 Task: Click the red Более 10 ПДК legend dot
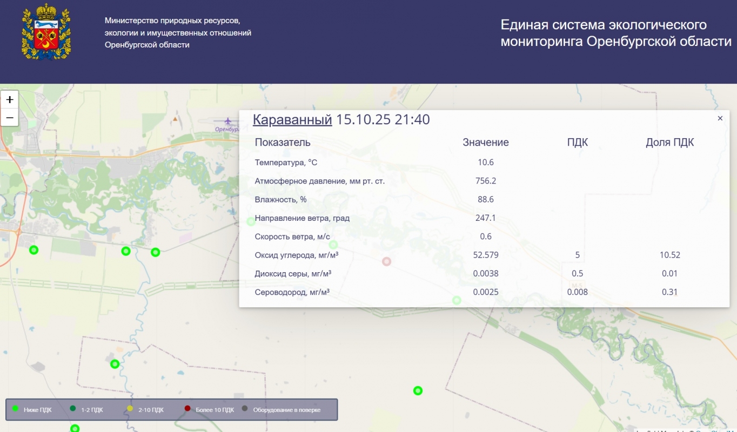pyautogui.click(x=187, y=409)
